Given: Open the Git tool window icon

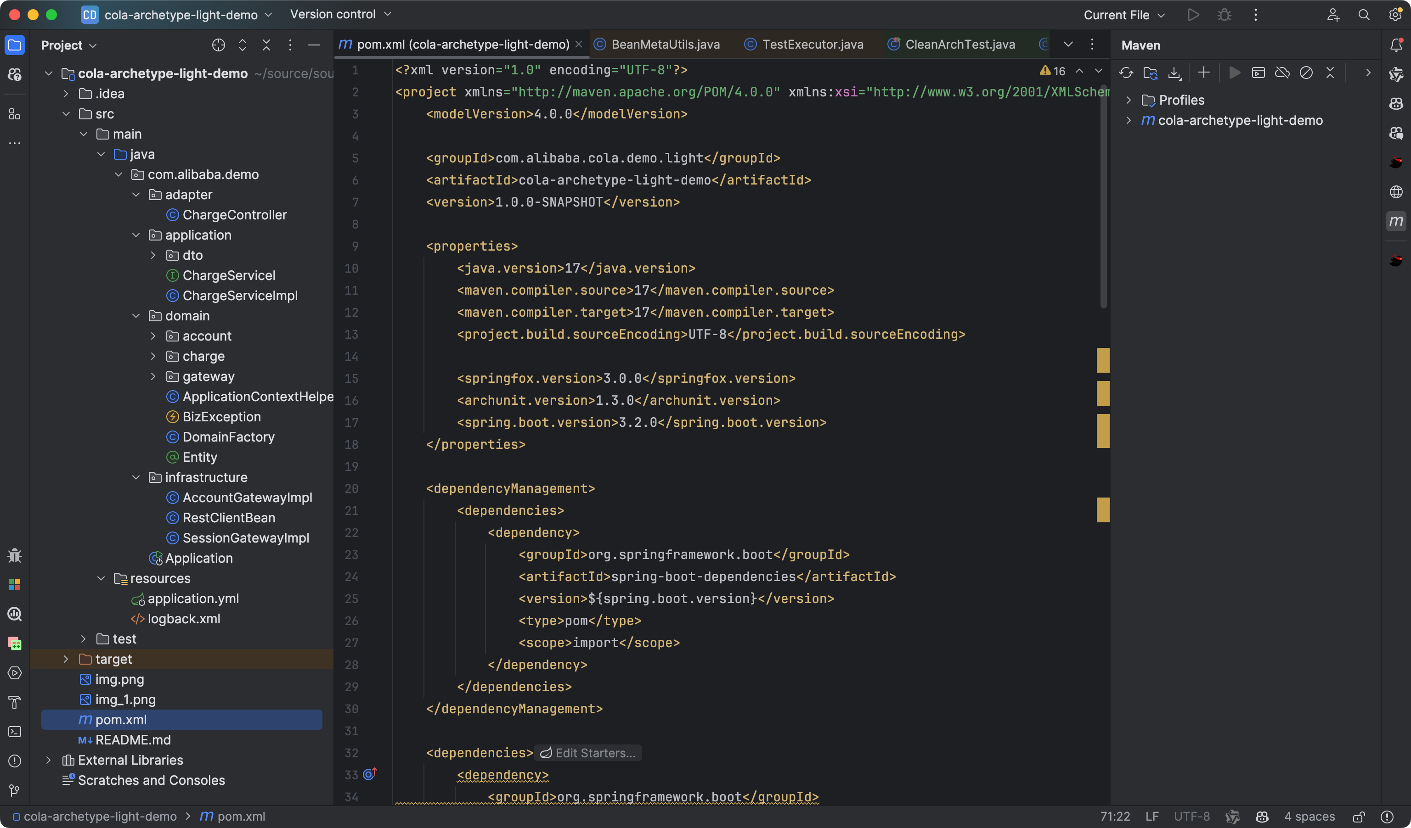Looking at the screenshot, I should 15,790.
